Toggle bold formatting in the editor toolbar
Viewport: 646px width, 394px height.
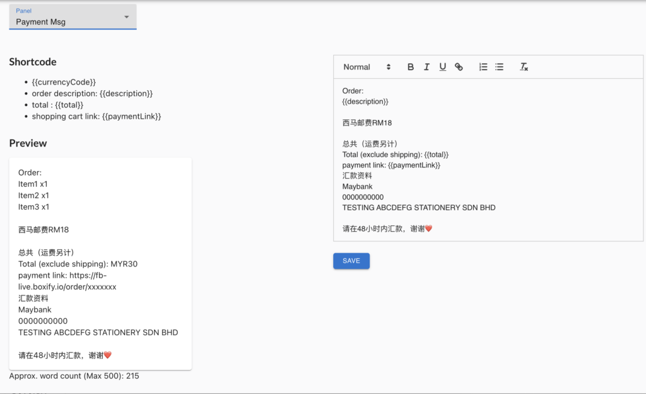click(x=411, y=67)
